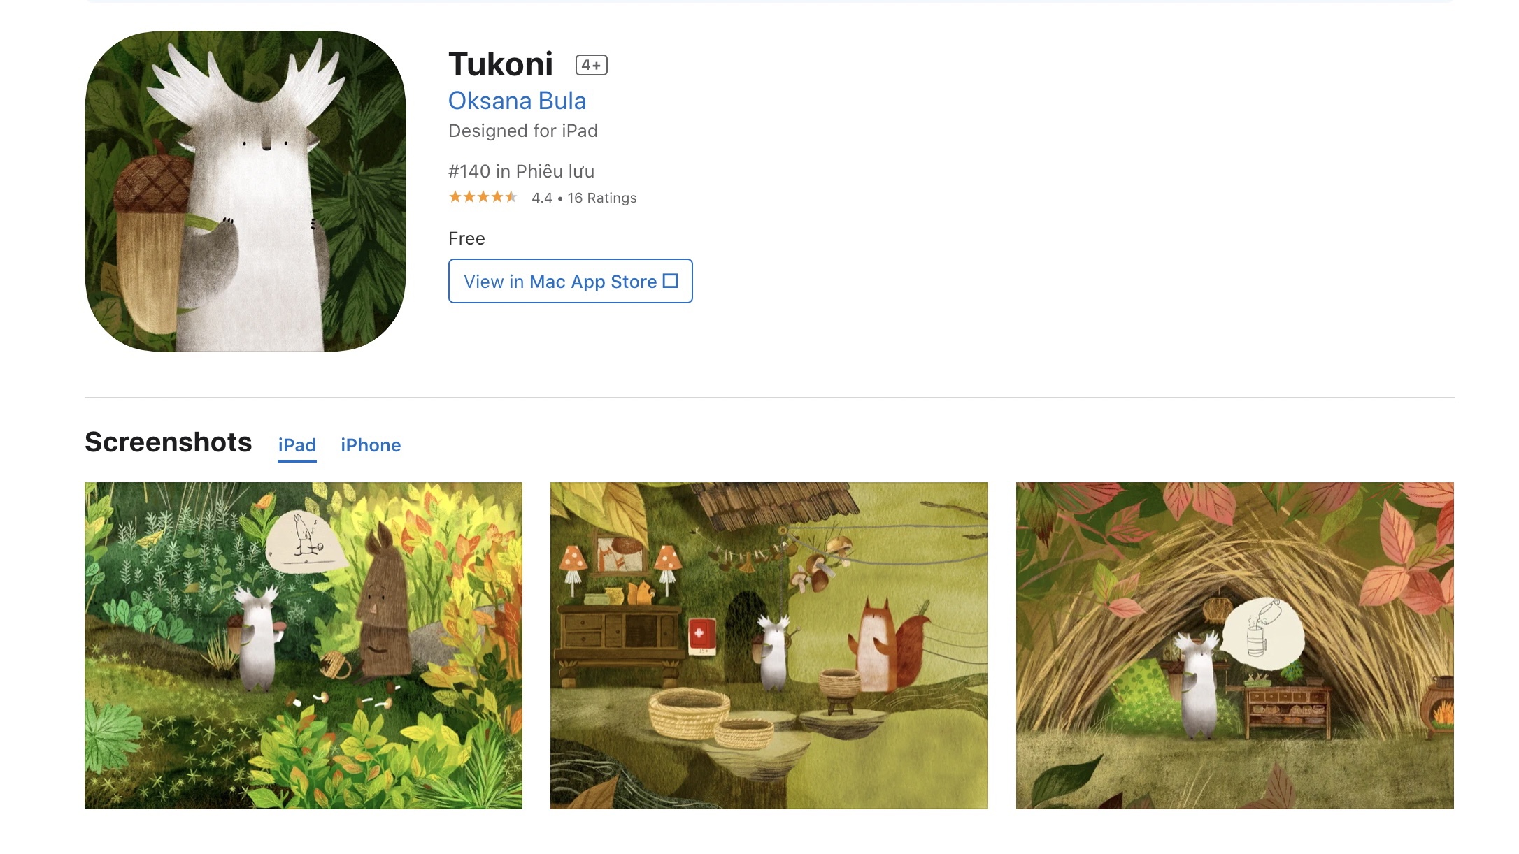Click the Tukoni app title

[x=501, y=64]
